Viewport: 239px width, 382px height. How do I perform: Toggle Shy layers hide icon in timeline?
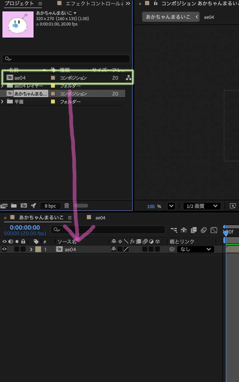point(184,230)
